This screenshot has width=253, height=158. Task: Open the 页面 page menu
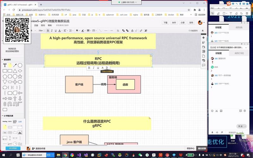36,25
